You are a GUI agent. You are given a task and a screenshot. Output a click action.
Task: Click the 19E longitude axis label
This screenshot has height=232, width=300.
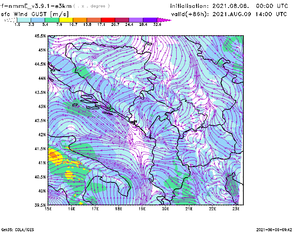(x=142, y=209)
